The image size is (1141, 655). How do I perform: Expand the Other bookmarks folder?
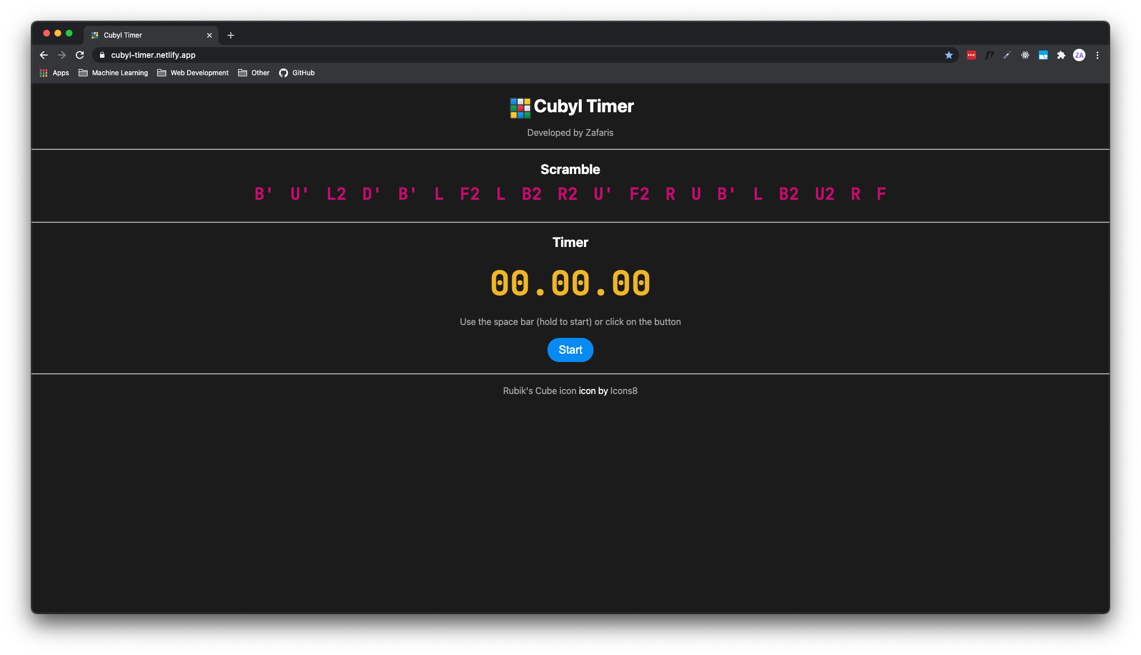pos(254,73)
